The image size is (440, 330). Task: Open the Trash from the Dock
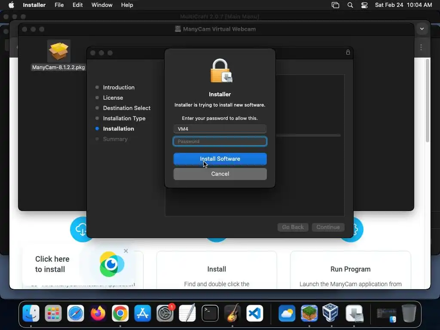[409, 313]
